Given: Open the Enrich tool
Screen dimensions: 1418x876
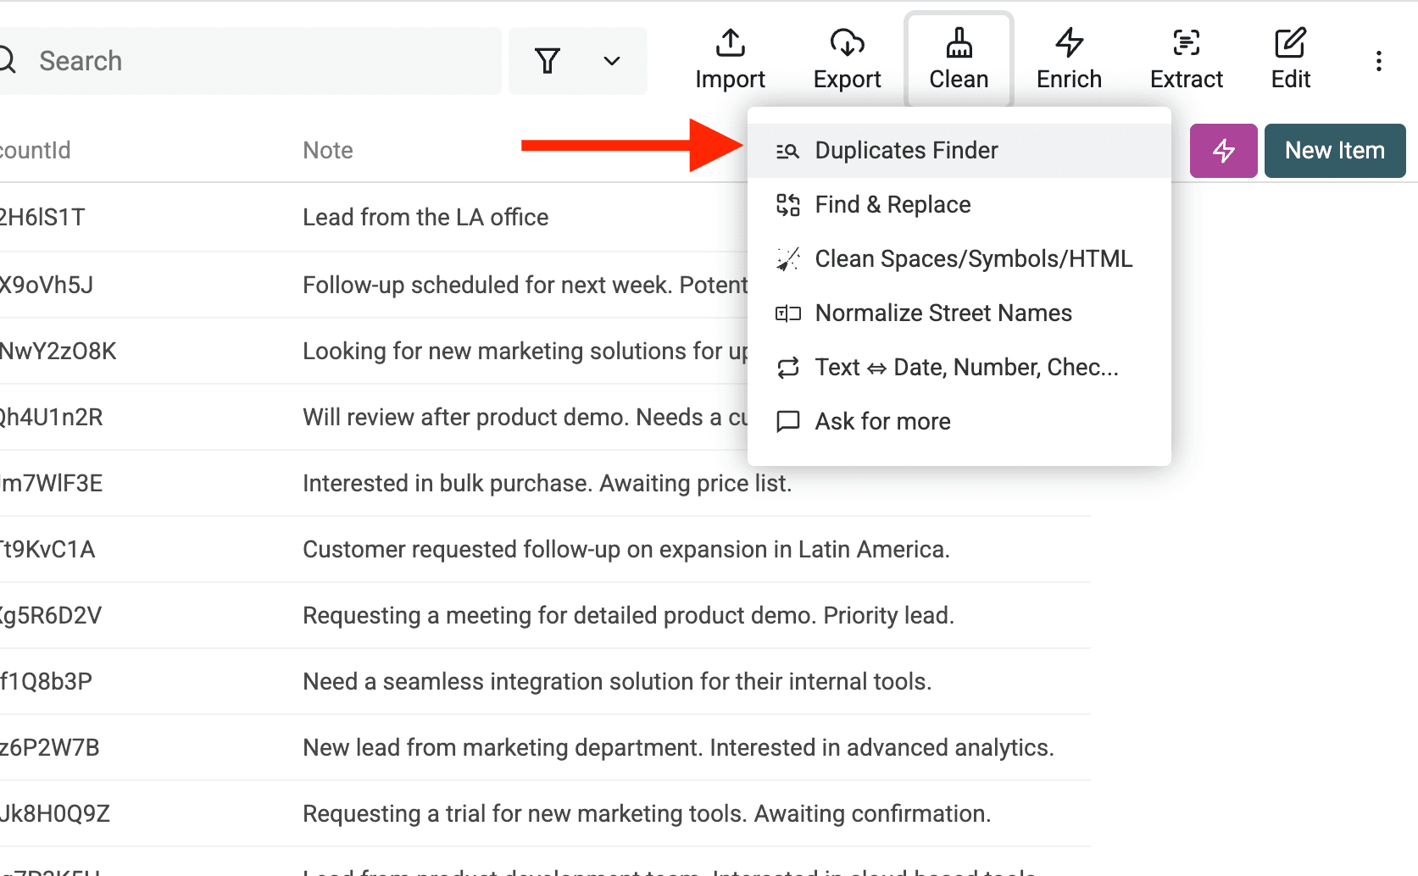Looking at the screenshot, I should 1068,58.
